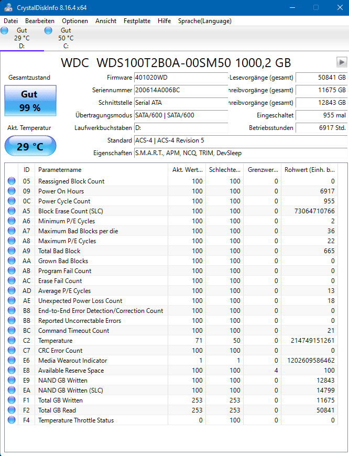Viewport: 349px width, 456px height.
Task: Open the Ansicht menu
Action: click(106, 21)
